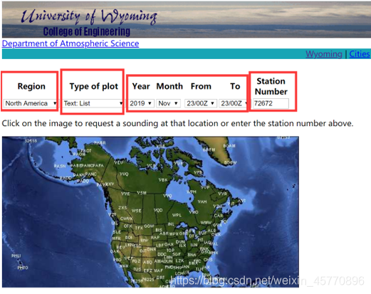Follow the Cities link in teal bar
This screenshot has height=294, width=371.
(360, 54)
